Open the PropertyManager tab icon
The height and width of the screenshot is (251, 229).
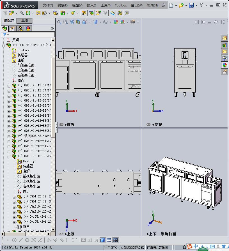tap(12, 29)
